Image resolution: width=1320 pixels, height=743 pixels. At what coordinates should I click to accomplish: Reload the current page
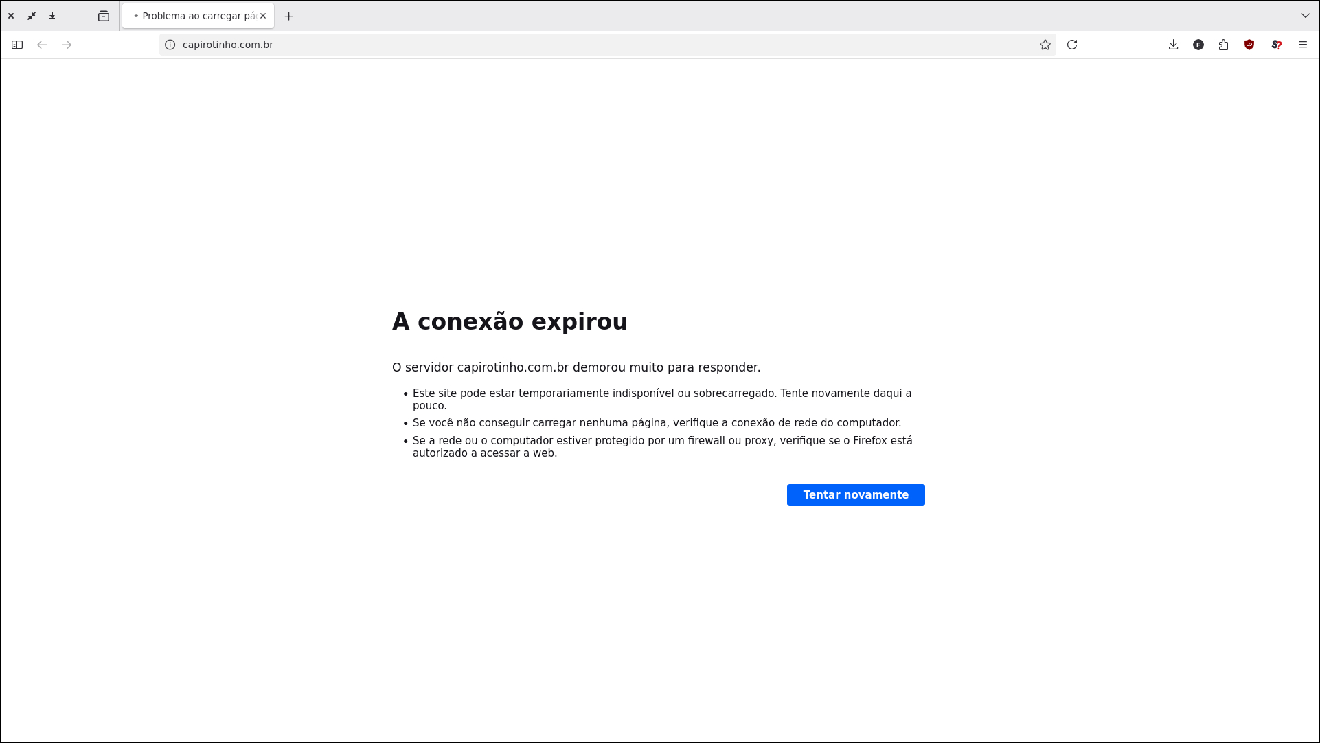(1072, 45)
